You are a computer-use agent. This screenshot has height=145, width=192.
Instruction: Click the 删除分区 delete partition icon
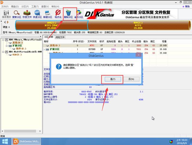68,14
